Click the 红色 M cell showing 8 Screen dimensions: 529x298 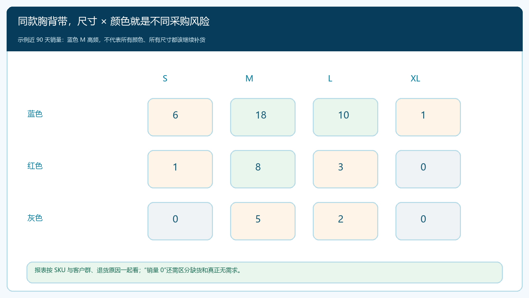263,169
